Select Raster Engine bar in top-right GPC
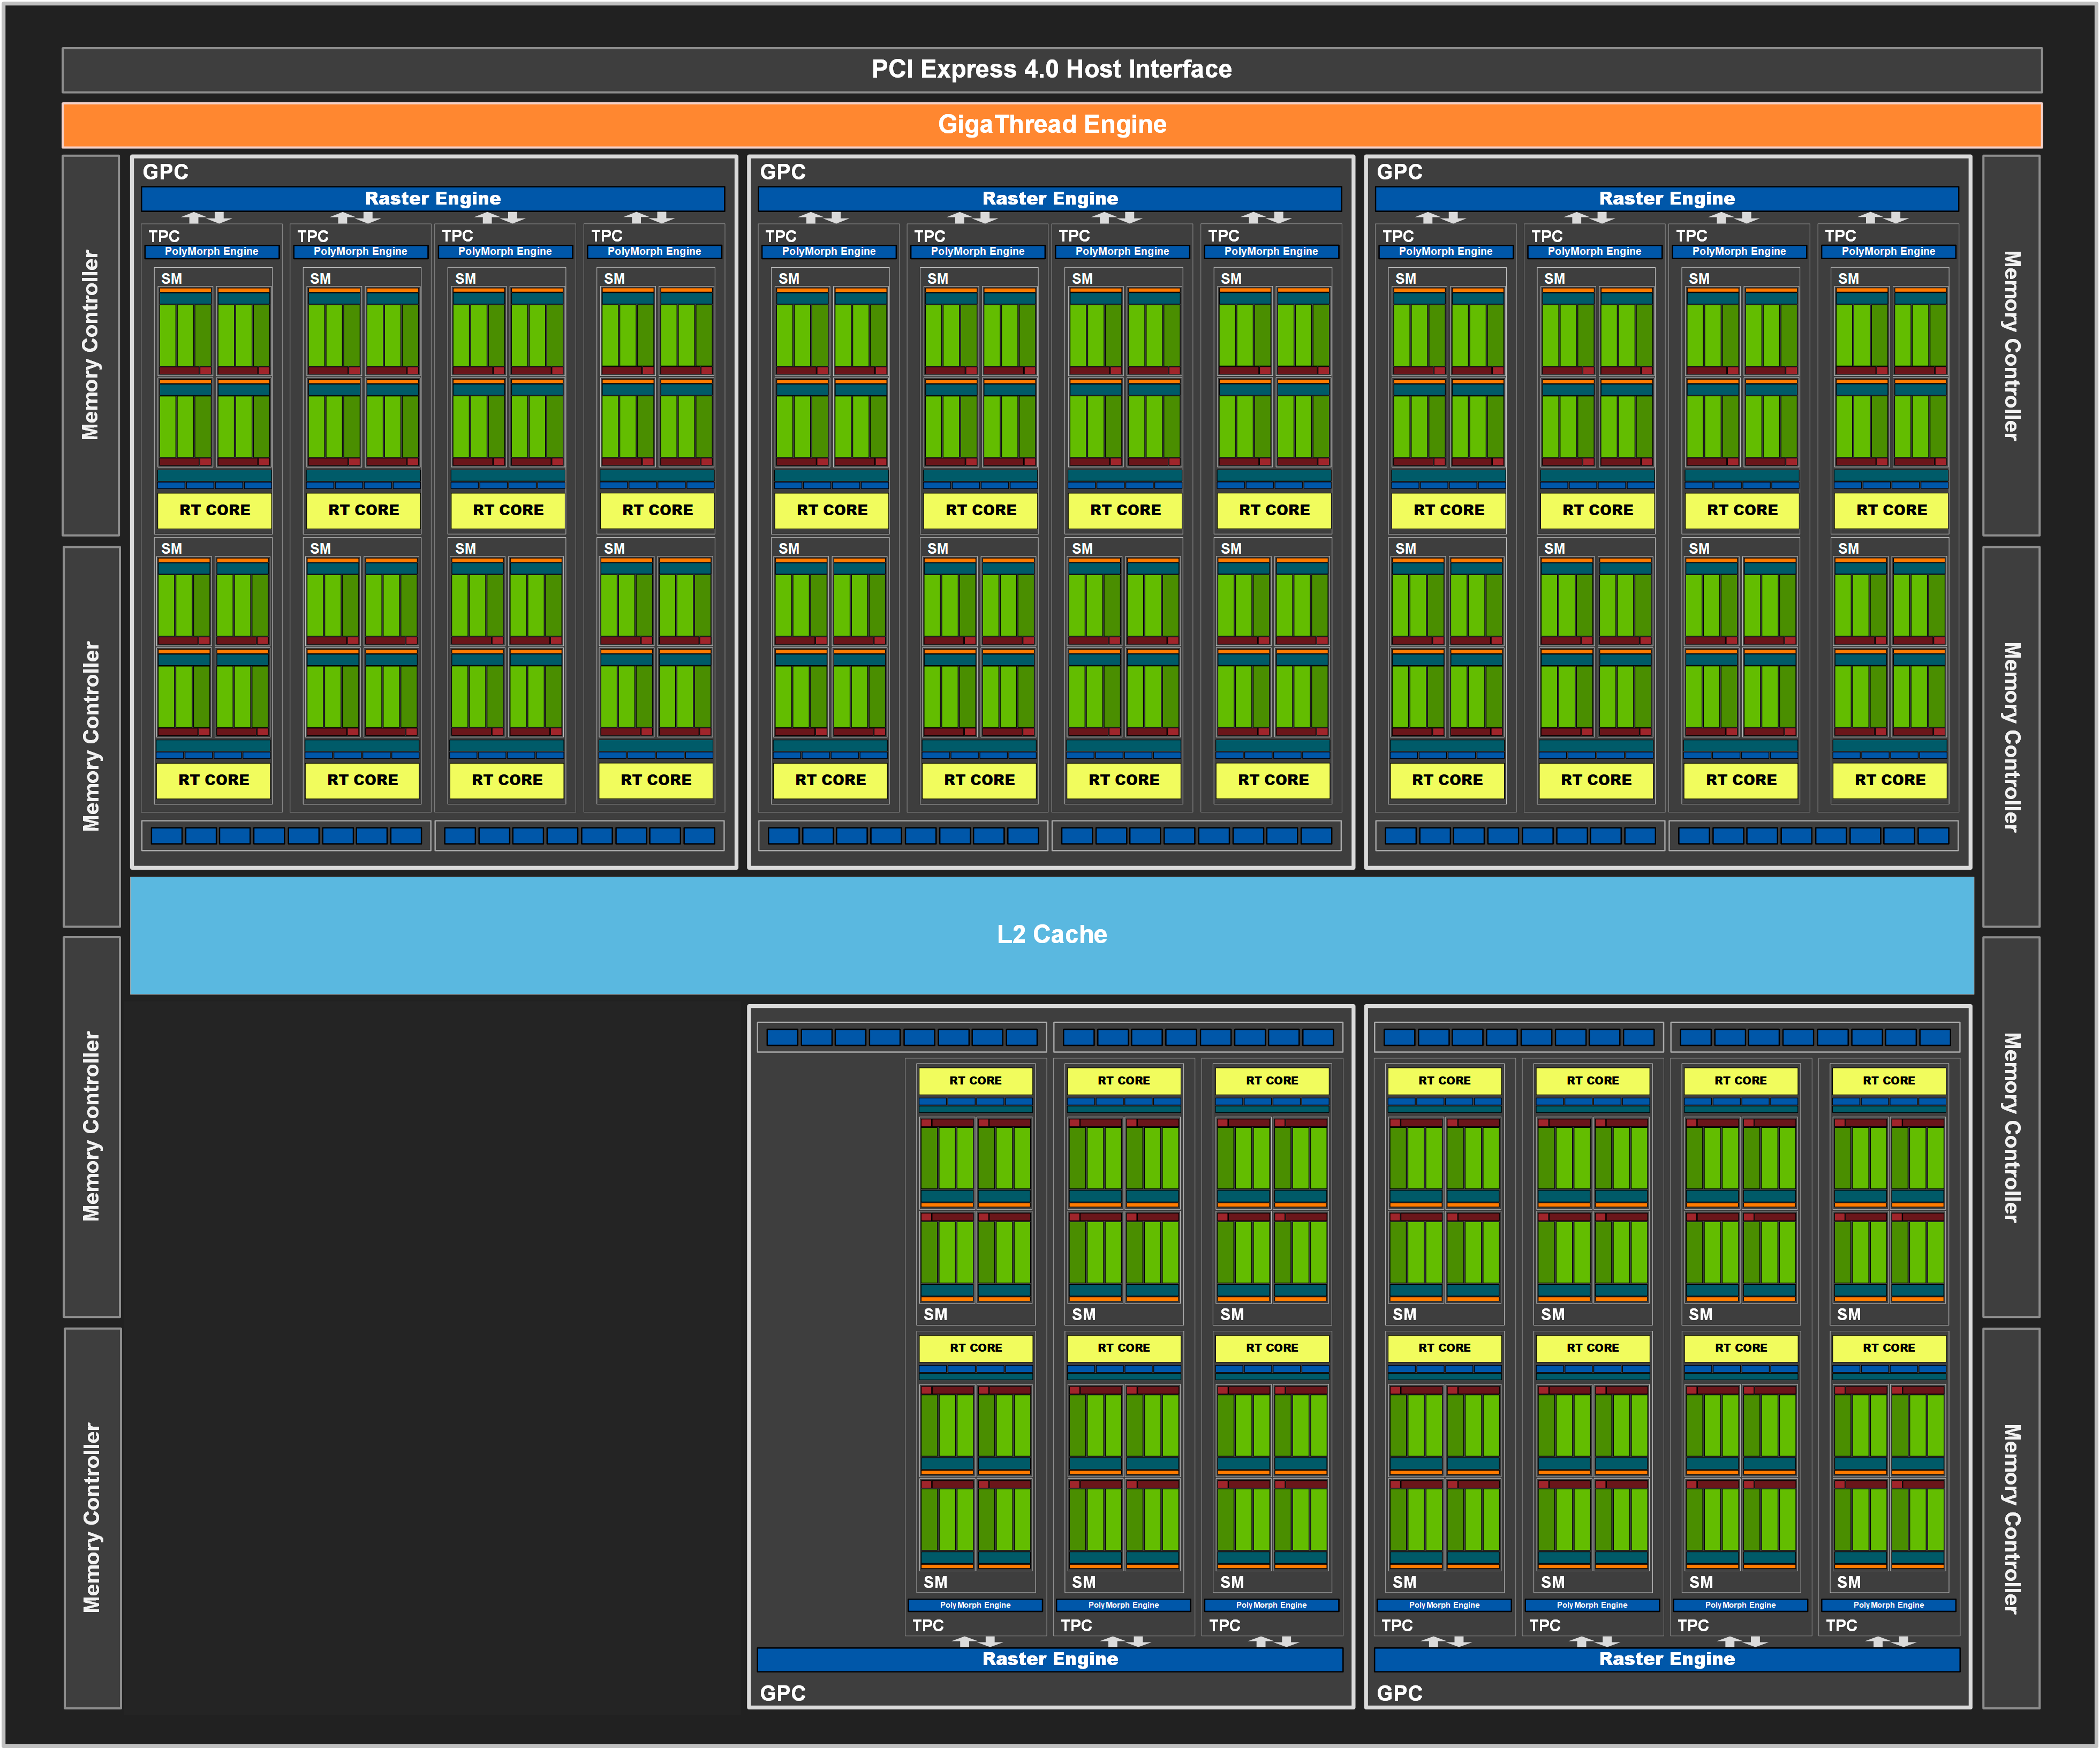 click(1666, 199)
